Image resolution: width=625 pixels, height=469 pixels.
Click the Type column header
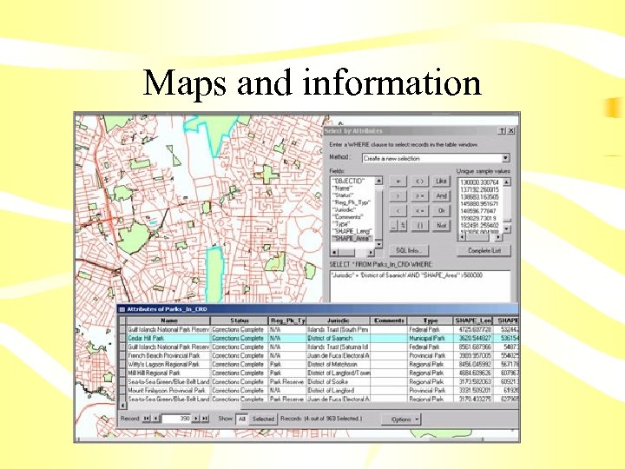(x=431, y=320)
